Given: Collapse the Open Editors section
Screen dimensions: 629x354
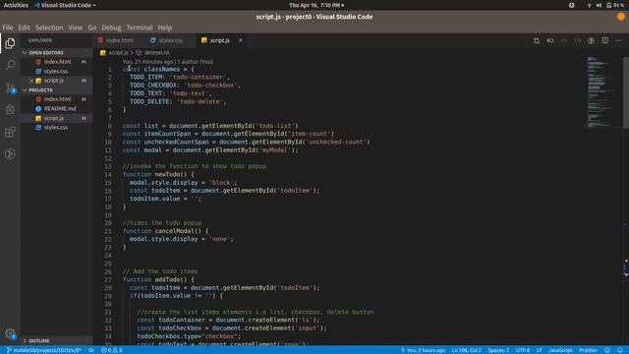Looking at the screenshot, I should (x=57, y=52).
